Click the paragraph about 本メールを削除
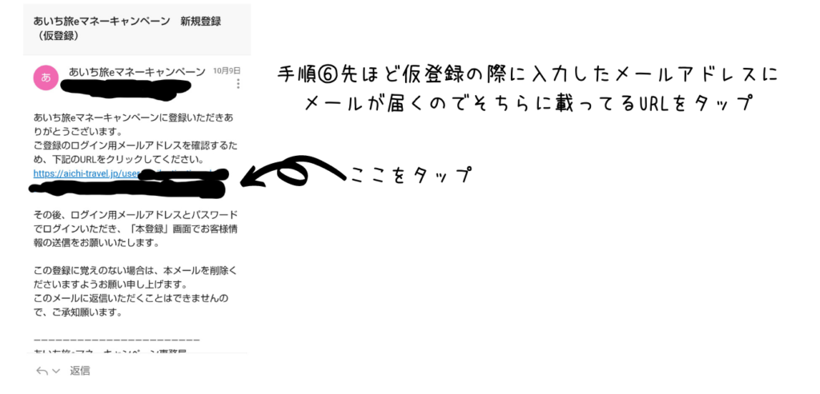This screenshot has width=820, height=394. 135,293
